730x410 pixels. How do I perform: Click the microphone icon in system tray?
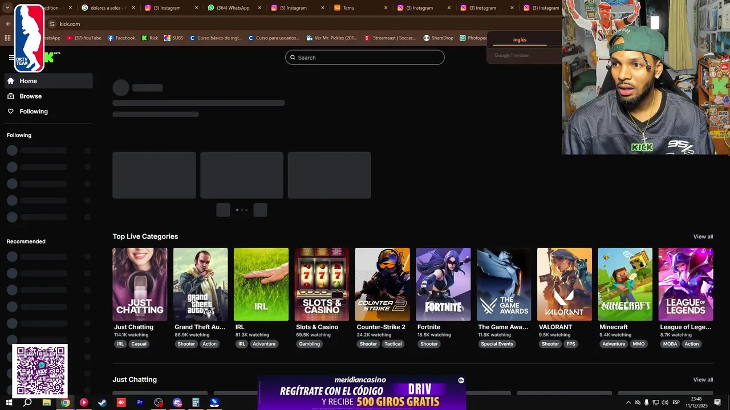click(x=647, y=403)
